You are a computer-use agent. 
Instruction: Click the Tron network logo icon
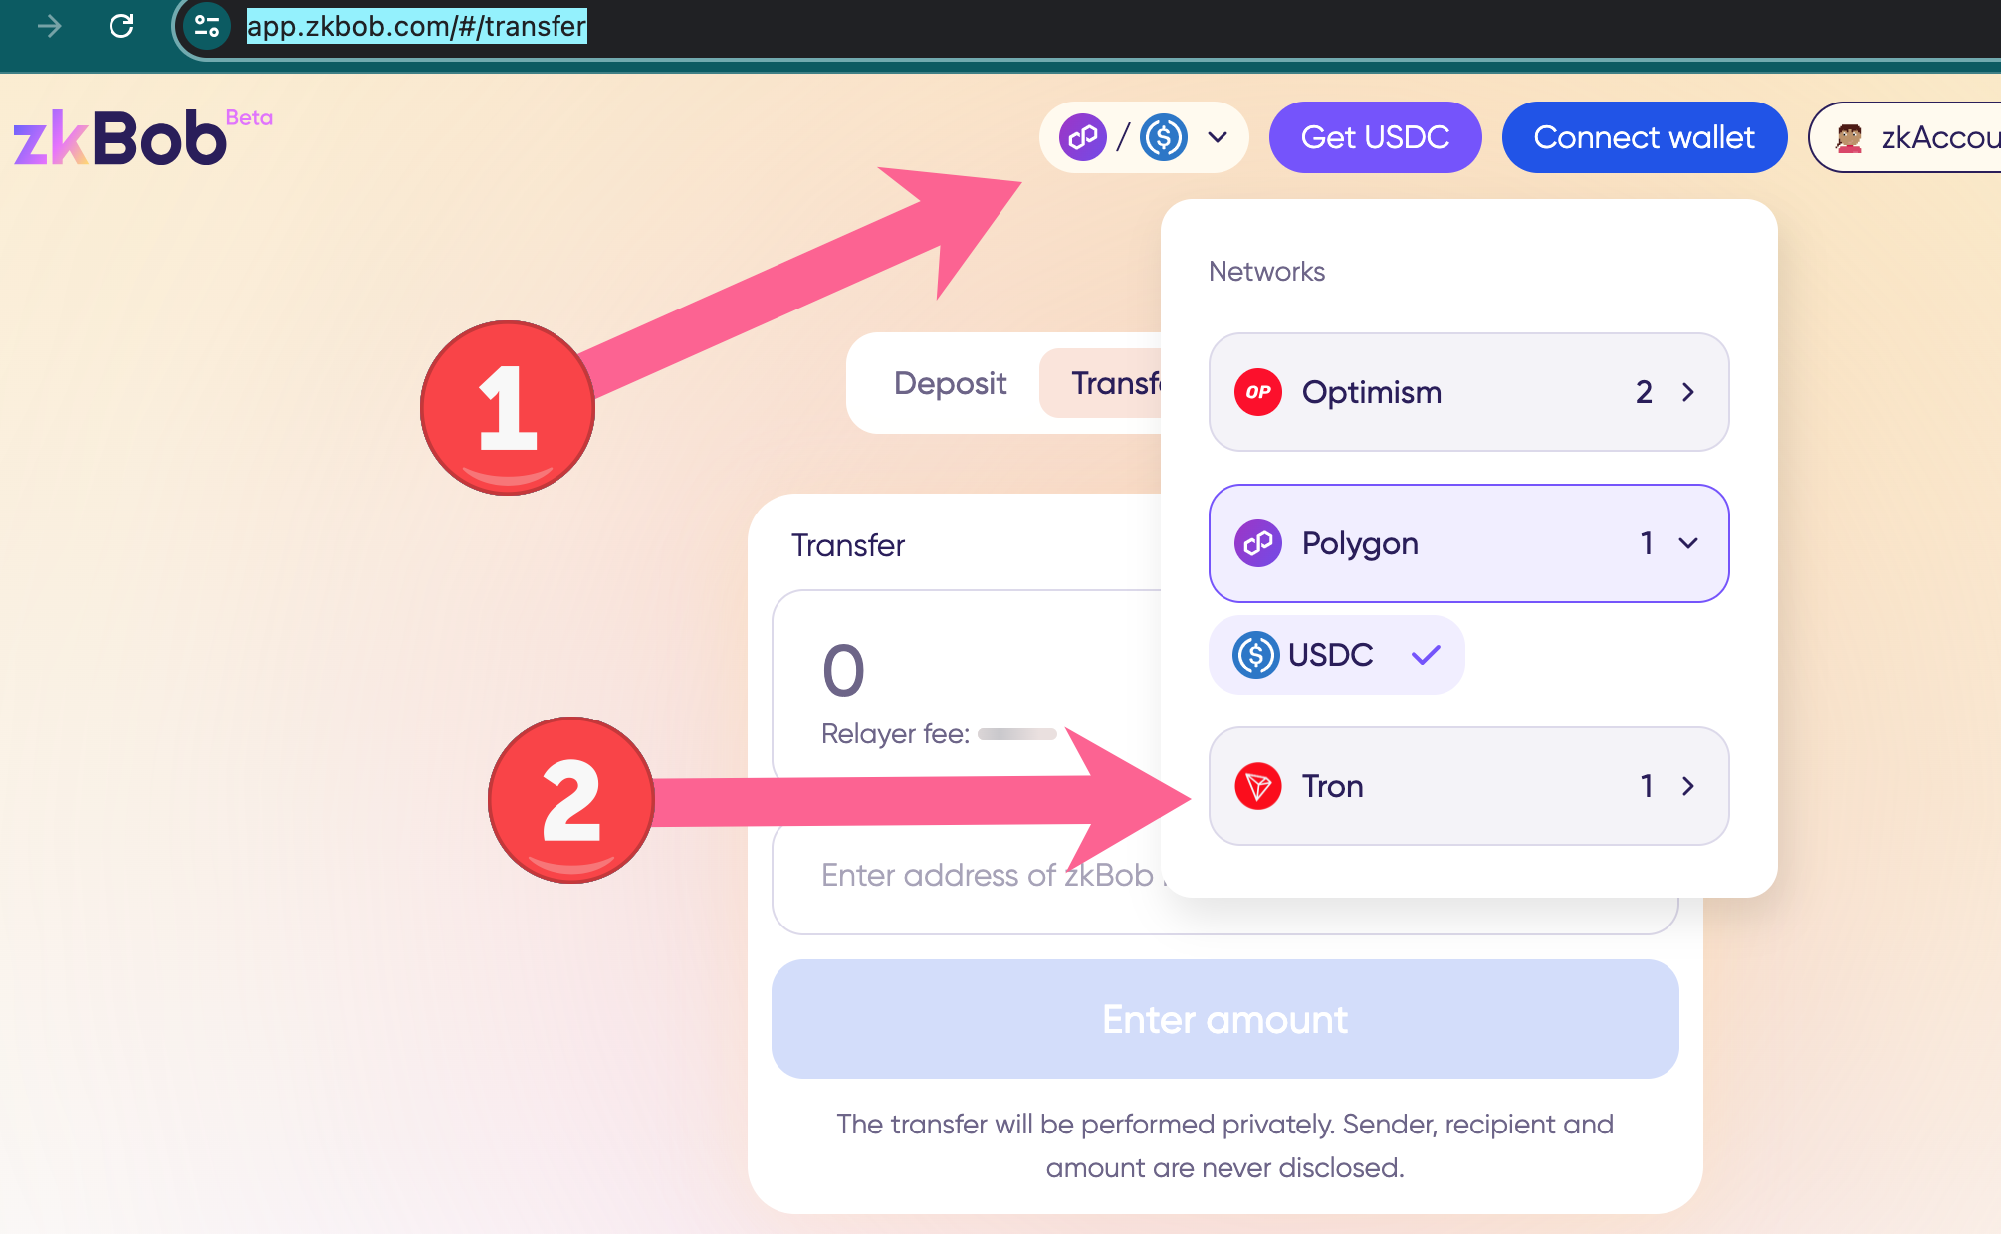click(1258, 786)
